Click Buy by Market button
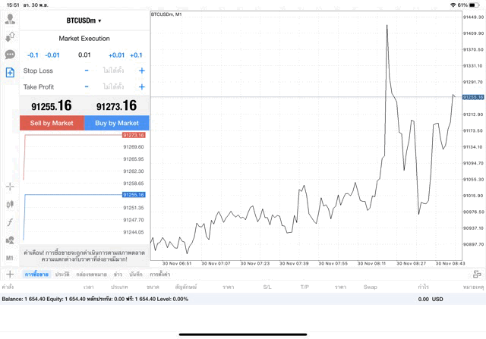The image size is (486, 339). click(x=117, y=123)
